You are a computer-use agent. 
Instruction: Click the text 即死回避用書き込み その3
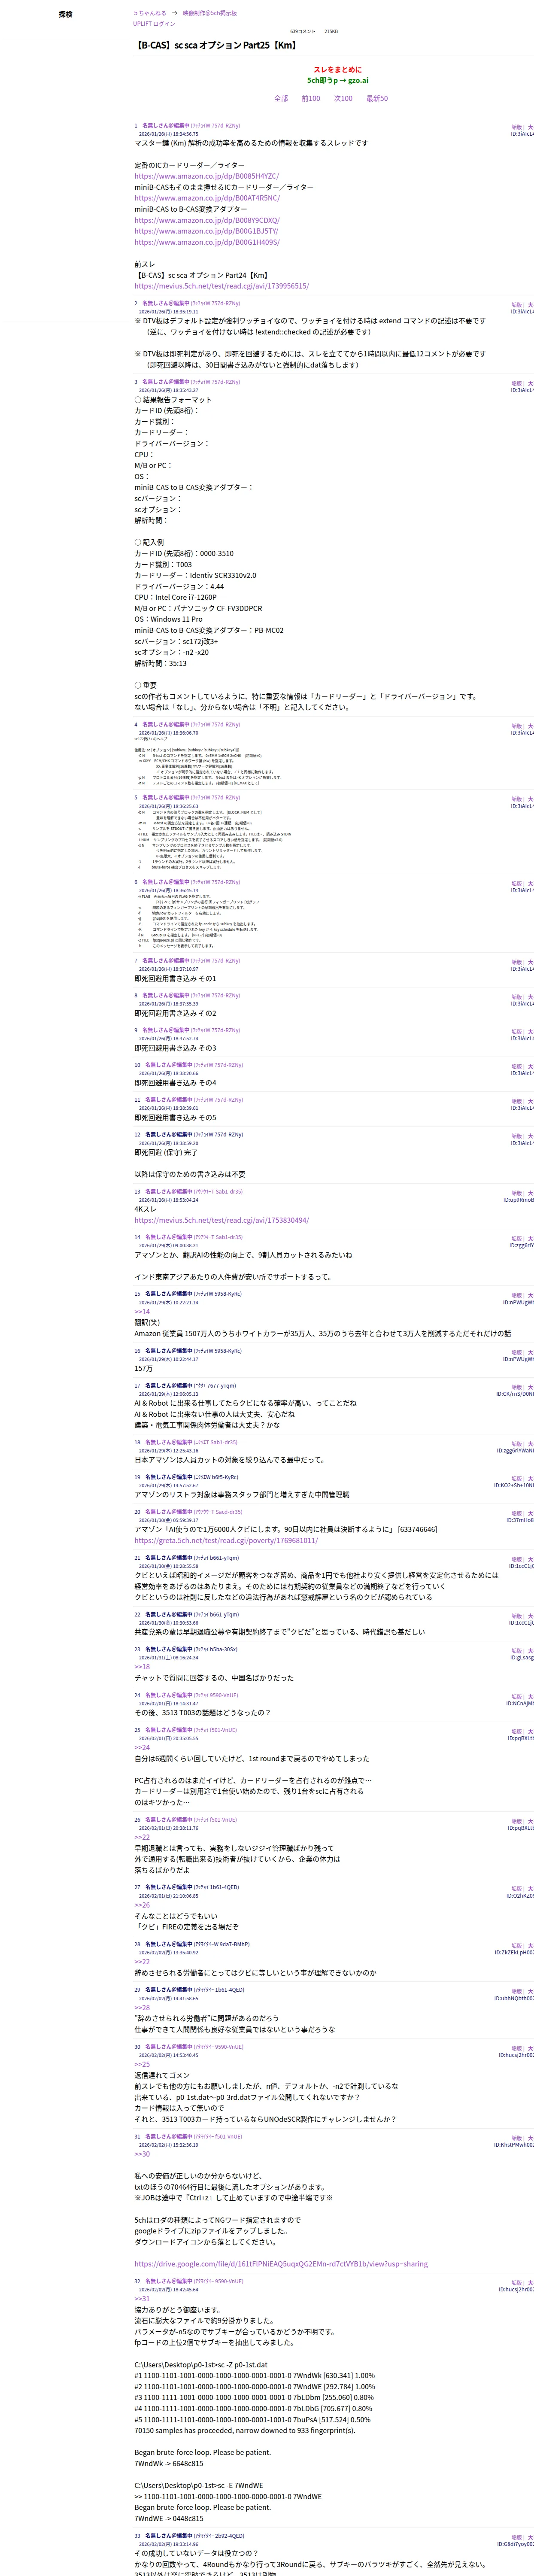(175, 1048)
